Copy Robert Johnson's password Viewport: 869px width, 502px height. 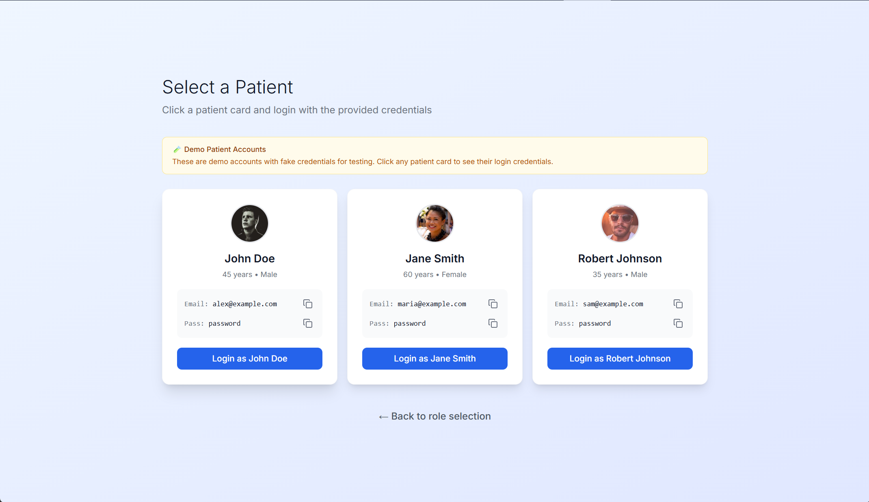click(x=678, y=323)
